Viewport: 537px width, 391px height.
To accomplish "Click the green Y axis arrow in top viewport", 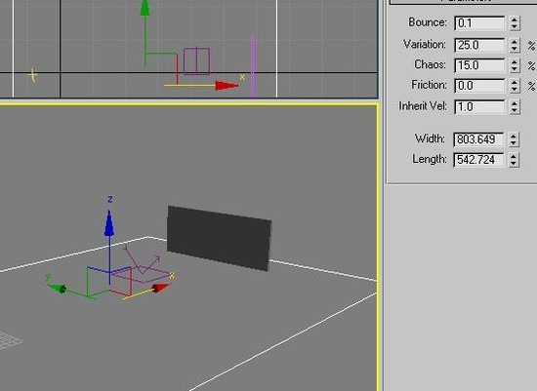I will (x=145, y=8).
